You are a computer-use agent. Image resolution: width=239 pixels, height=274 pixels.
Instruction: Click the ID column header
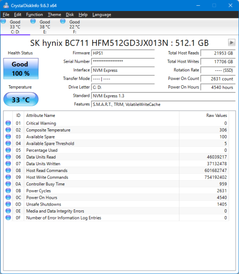click(18, 115)
